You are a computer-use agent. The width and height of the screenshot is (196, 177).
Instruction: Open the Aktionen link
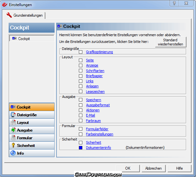93,110
